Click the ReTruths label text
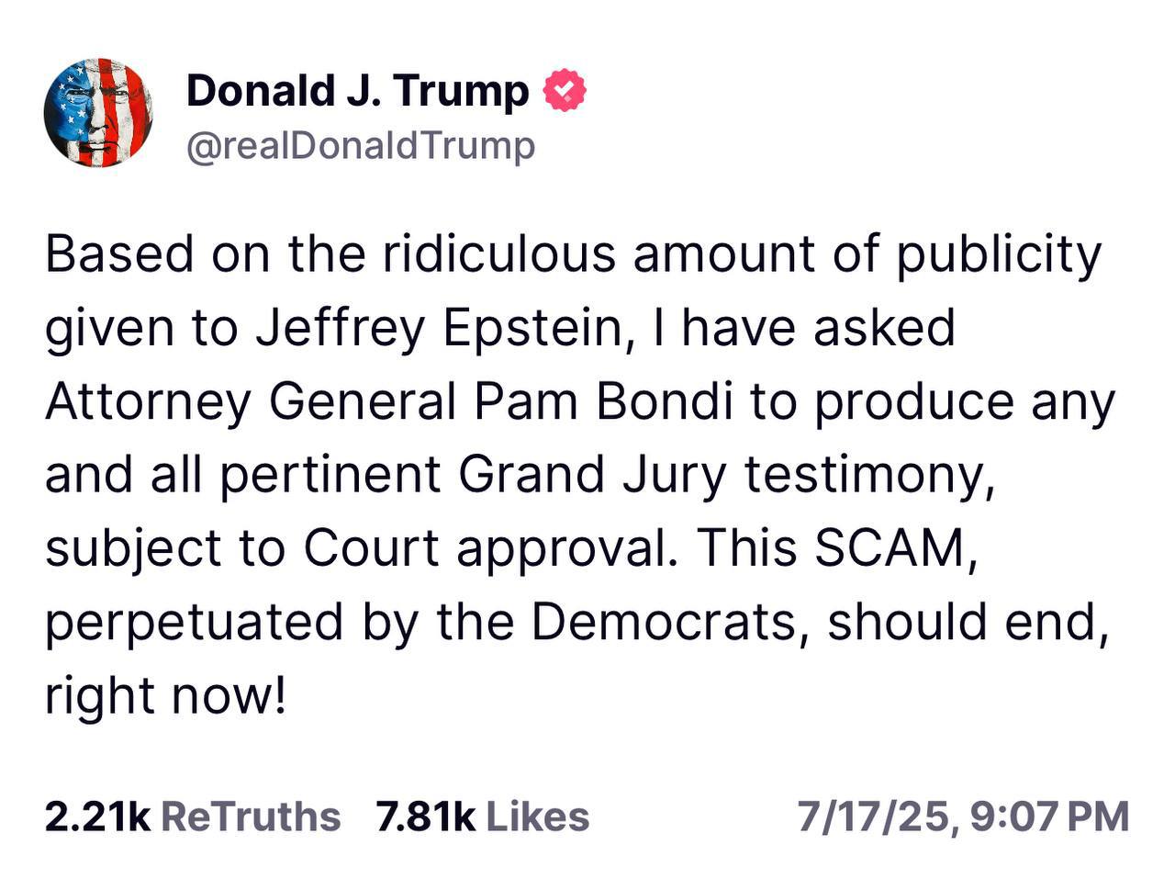Image resolution: width=1175 pixels, height=890 pixels. coord(251,817)
